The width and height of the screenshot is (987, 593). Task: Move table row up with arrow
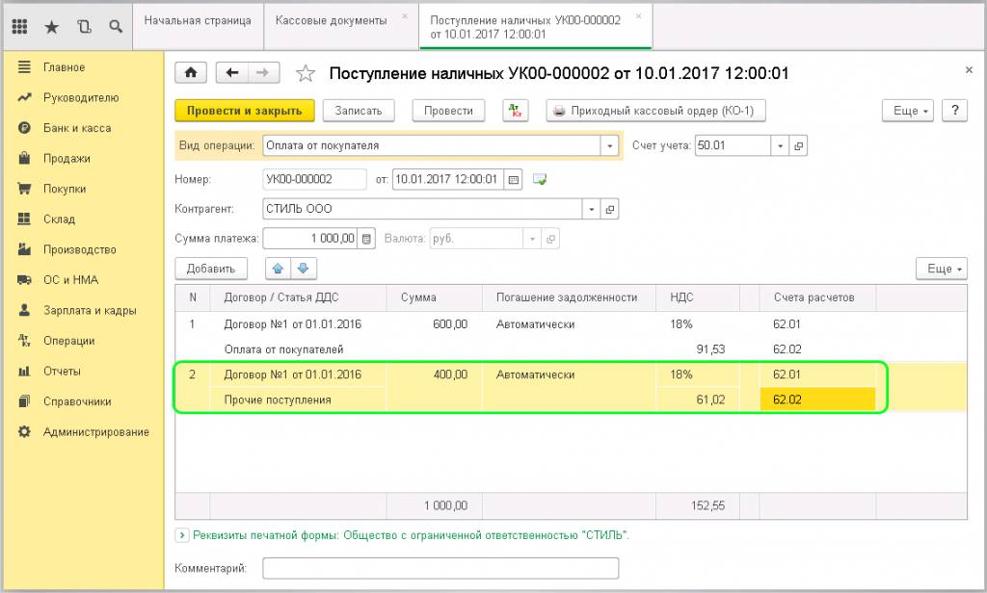(279, 269)
